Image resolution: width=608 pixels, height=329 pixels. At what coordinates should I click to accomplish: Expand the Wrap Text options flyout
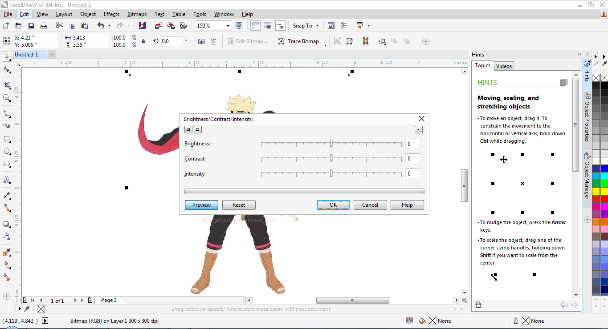(382, 41)
